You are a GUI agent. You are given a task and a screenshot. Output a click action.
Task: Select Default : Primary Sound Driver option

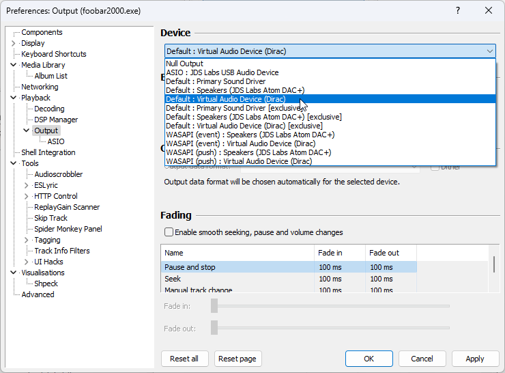click(330, 81)
